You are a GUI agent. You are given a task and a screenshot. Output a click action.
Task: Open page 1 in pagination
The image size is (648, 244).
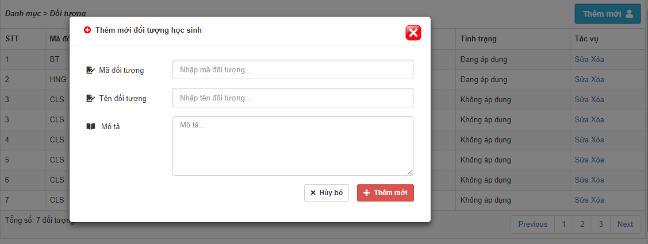click(x=564, y=224)
